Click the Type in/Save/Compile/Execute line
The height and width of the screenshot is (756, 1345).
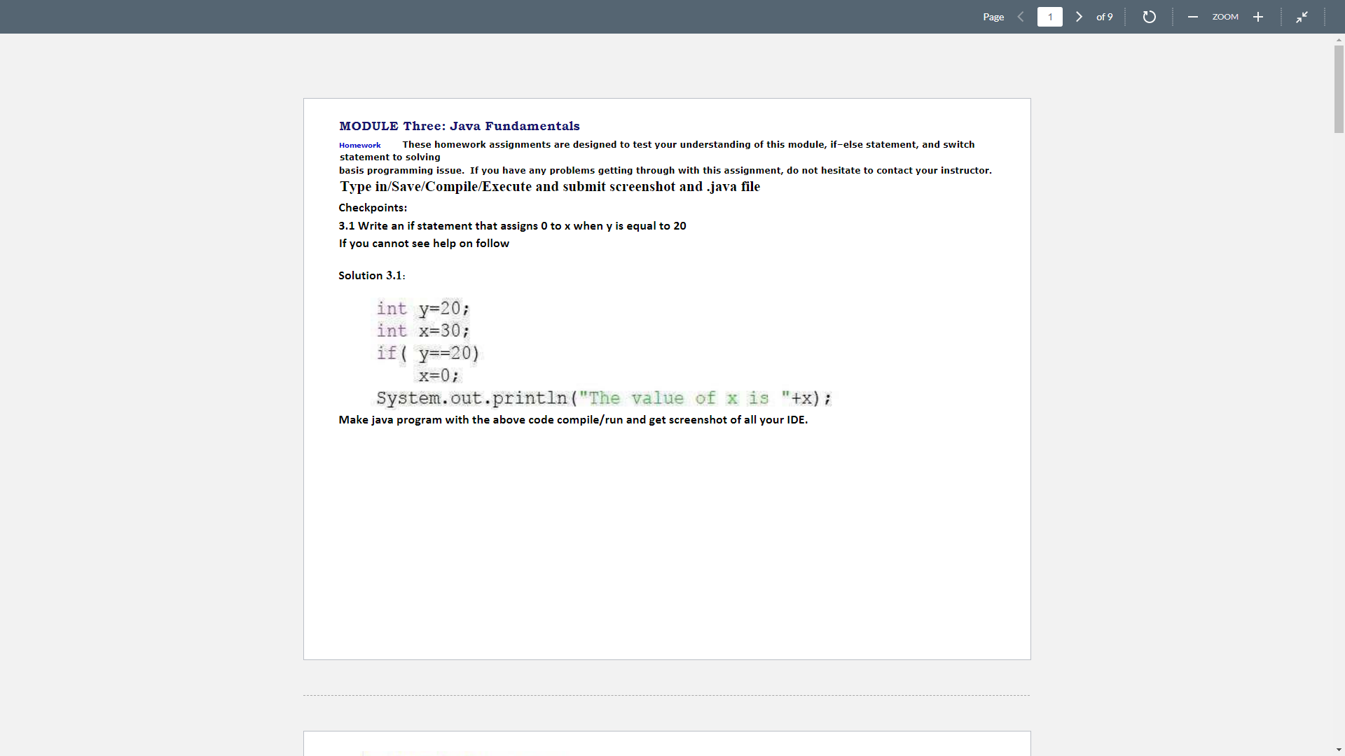pyautogui.click(x=550, y=187)
